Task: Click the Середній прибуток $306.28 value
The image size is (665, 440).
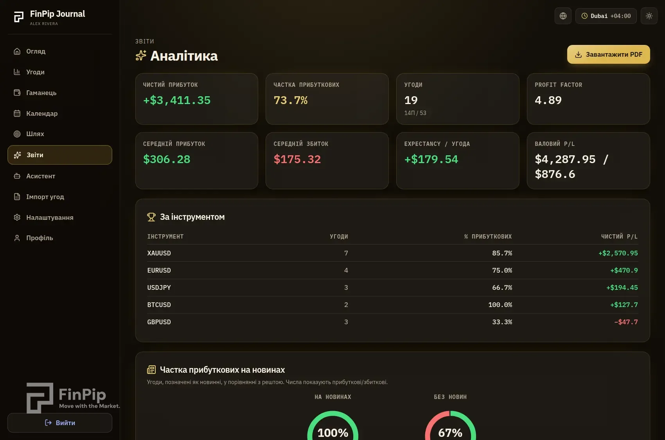Action: (x=167, y=159)
